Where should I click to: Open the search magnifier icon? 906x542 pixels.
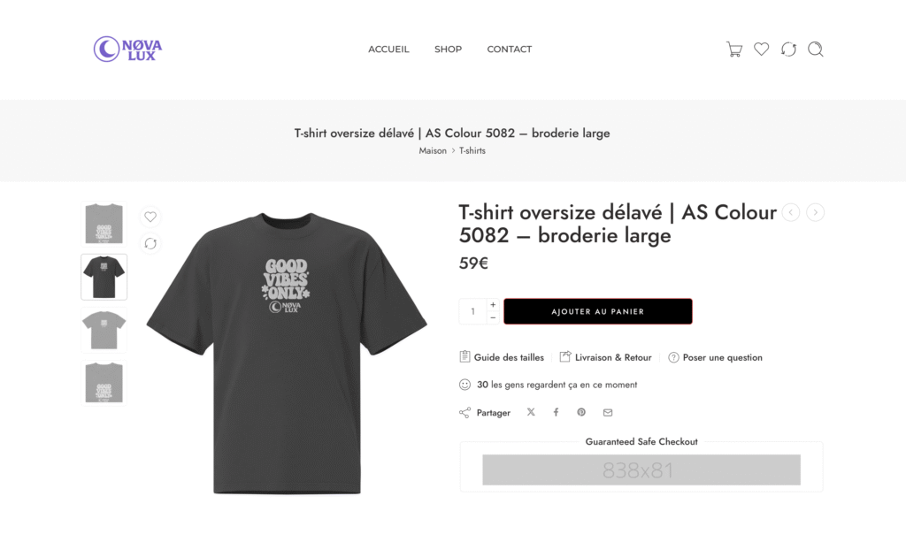pos(815,50)
